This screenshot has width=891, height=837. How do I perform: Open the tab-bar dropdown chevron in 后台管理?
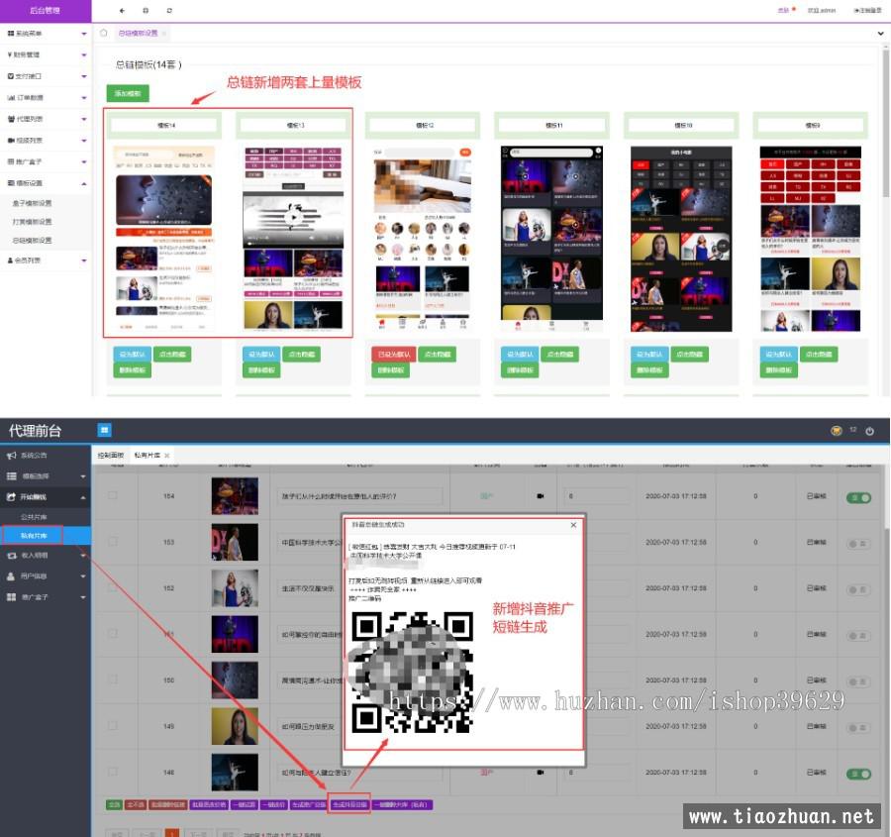click(880, 34)
